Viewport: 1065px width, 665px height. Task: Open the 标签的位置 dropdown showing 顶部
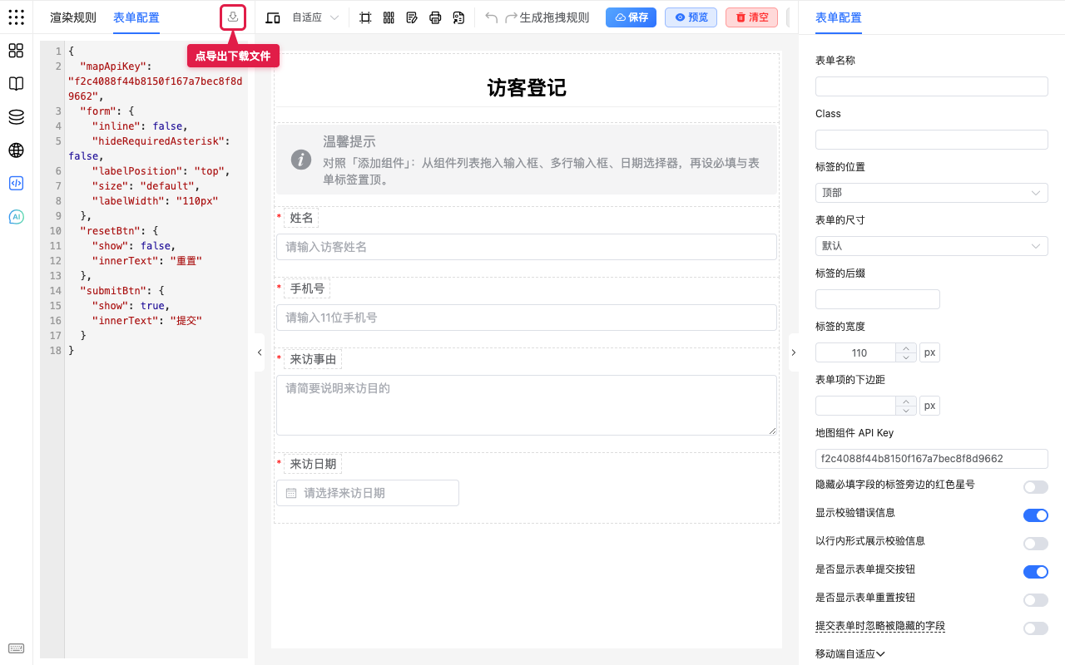point(931,193)
